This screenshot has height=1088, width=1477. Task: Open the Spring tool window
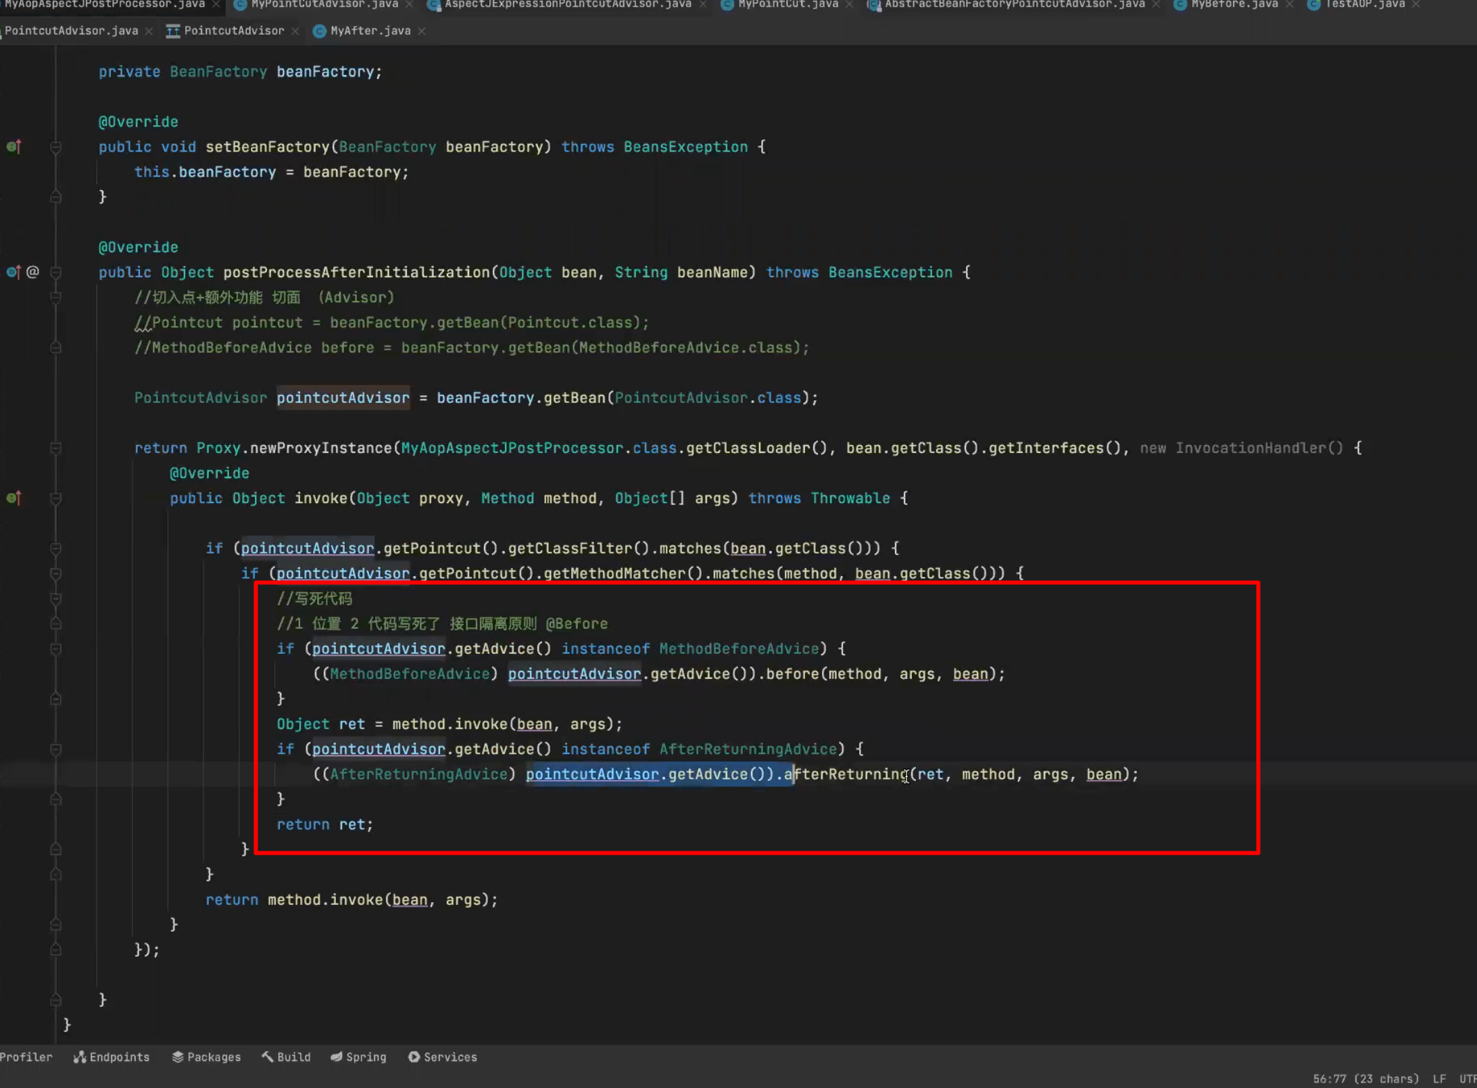tap(358, 1057)
